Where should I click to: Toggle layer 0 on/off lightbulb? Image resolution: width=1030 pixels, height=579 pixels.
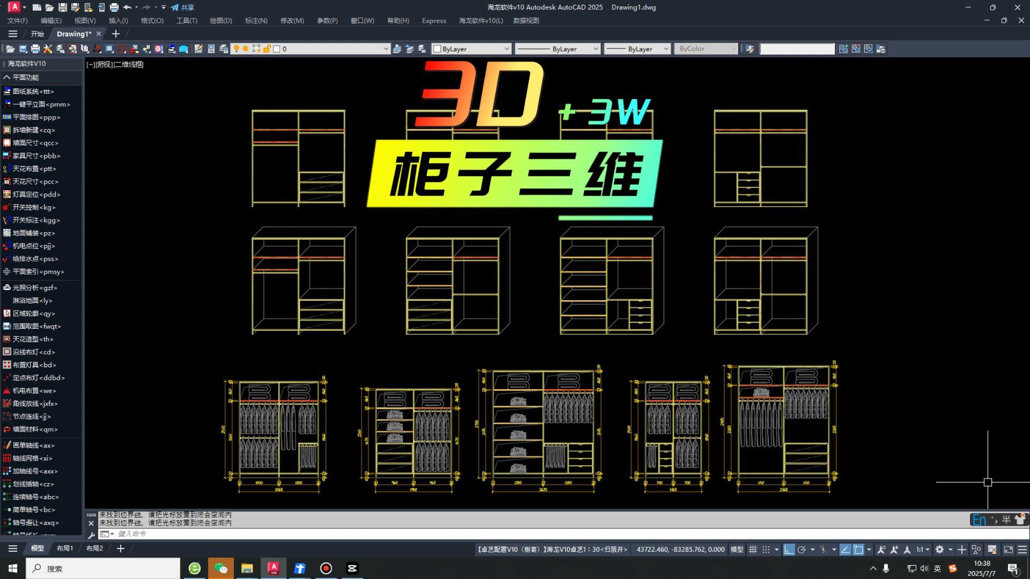[236, 49]
